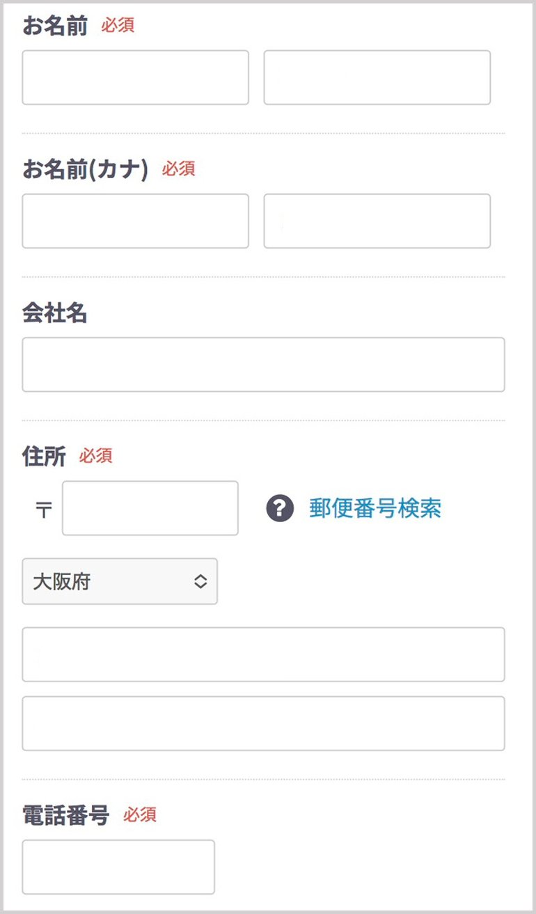Click the 必須 marker beside 住所
536x914 pixels.
(x=95, y=457)
